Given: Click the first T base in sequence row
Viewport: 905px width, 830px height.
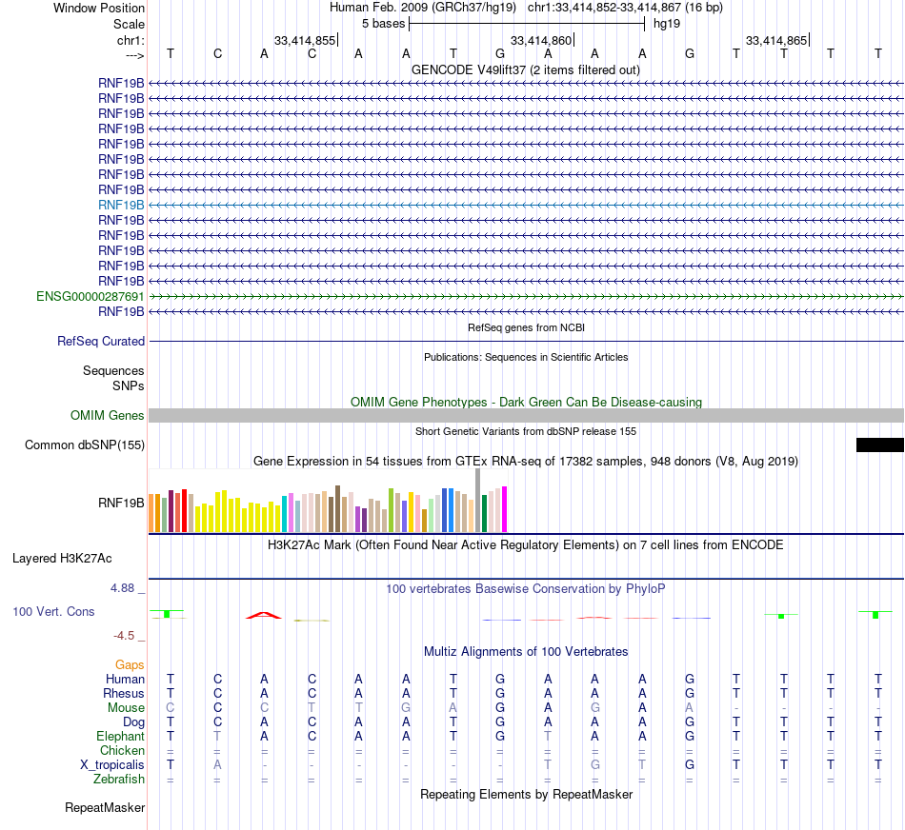Looking at the screenshot, I should pyautogui.click(x=171, y=53).
